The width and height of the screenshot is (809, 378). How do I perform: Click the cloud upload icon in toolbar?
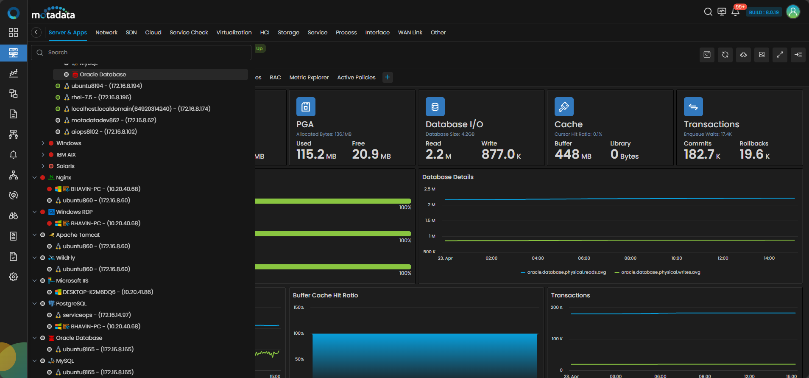pyautogui.click(x=743, y=55)
